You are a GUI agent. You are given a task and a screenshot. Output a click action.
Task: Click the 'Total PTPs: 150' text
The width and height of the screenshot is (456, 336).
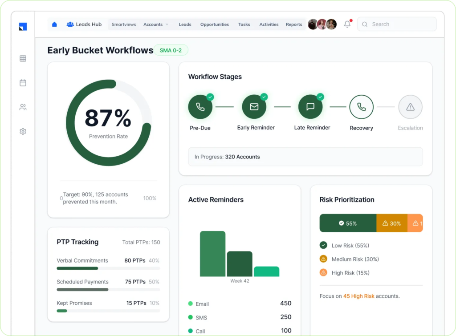point(141,243)
